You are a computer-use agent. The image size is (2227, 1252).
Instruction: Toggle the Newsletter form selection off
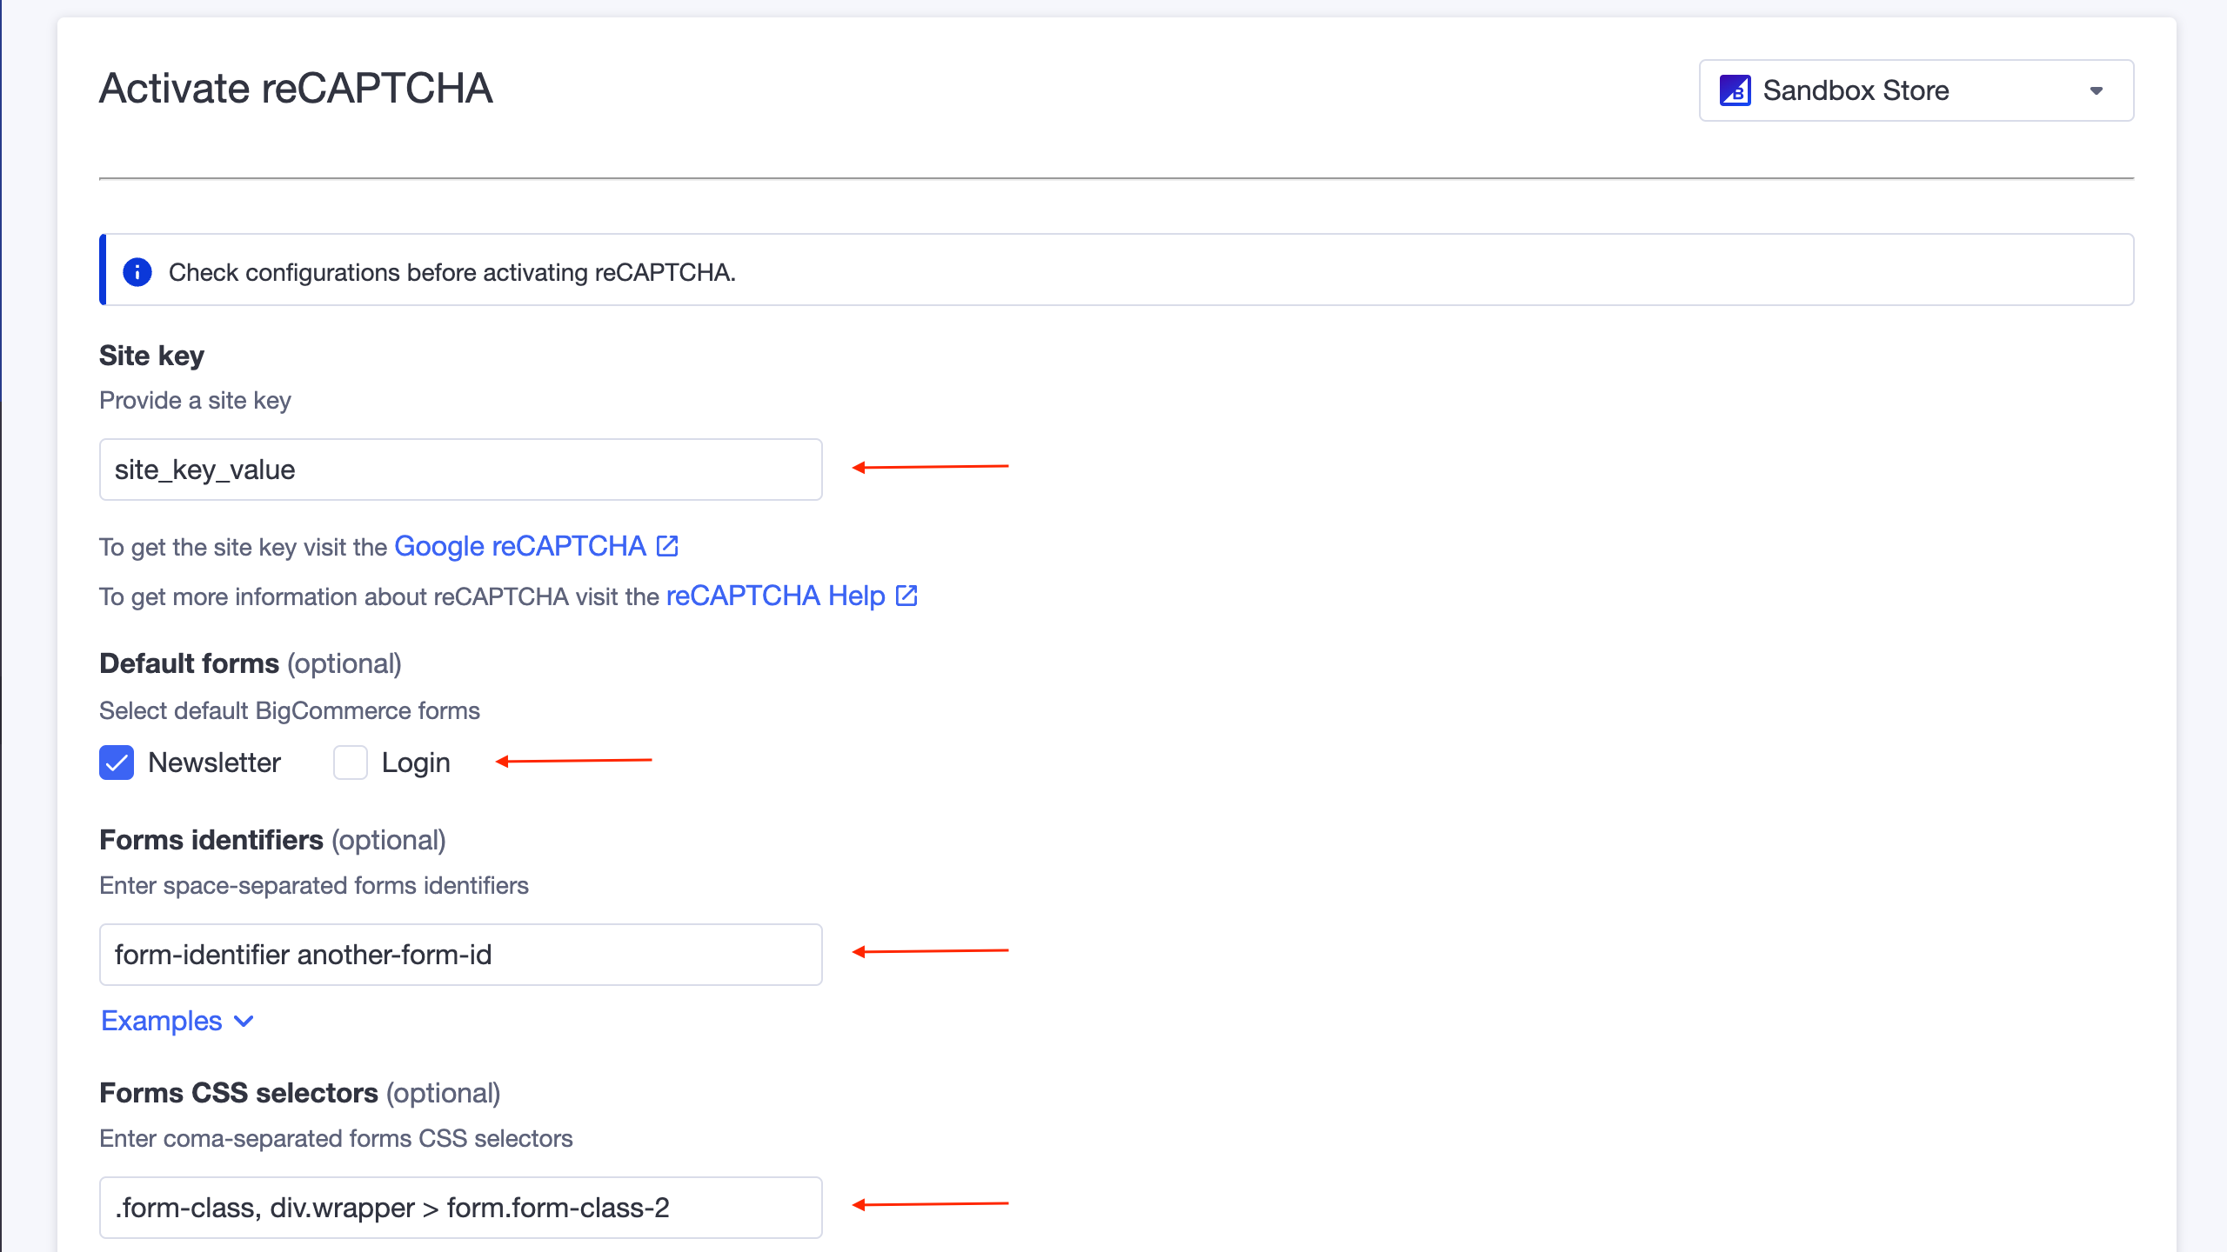[116, 763]
